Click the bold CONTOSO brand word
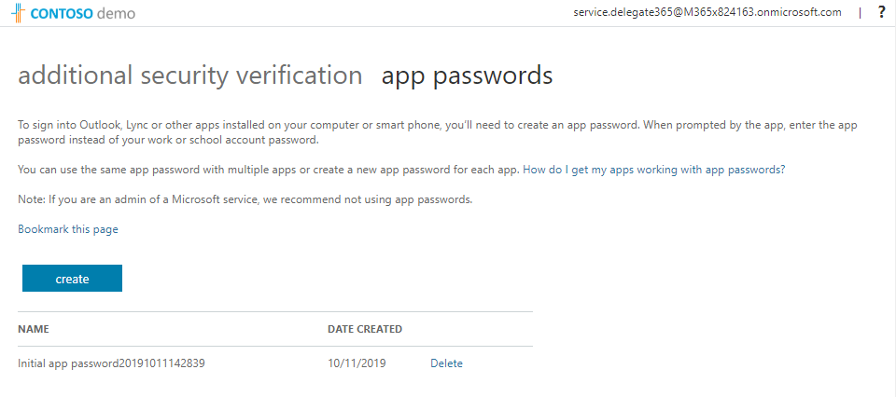The width and height of the screenshot is (896, 397). 62,13
